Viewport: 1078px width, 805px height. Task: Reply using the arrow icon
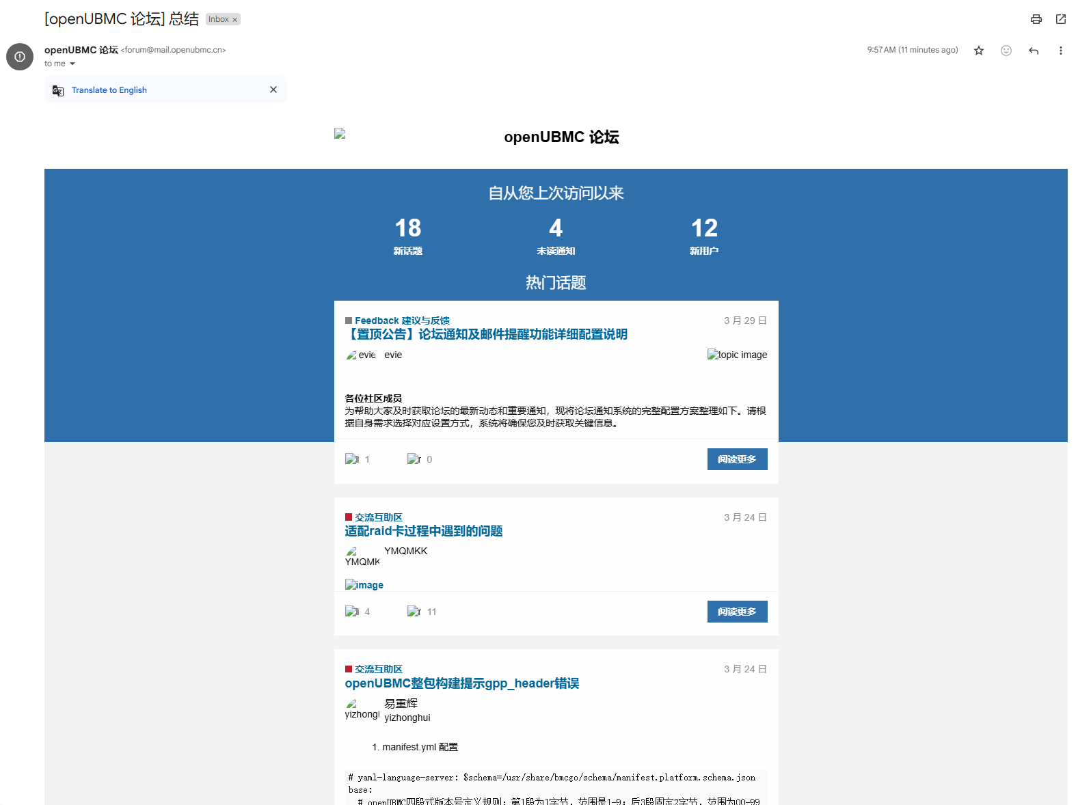pyautogui.click(x=1033, y=51)
